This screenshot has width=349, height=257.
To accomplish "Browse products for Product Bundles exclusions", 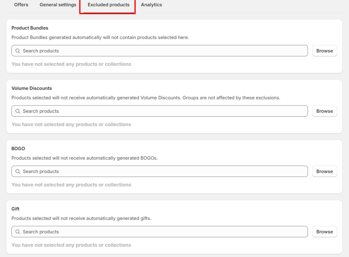I will tap(325, 51).
